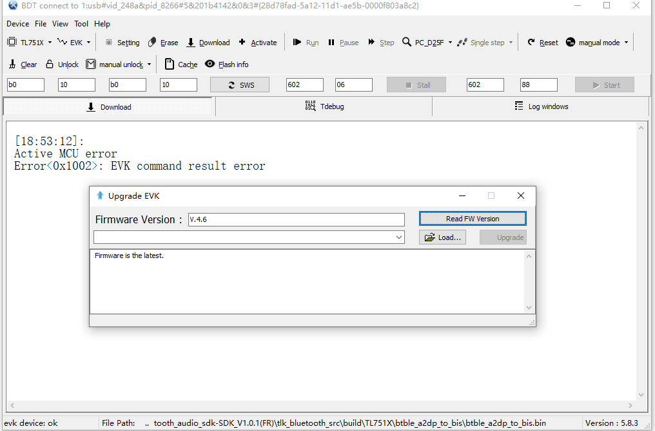
Task: Click the Load... firmware button
Action: click(x=442, y=237)
